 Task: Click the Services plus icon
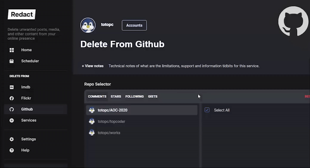[12, 120]
